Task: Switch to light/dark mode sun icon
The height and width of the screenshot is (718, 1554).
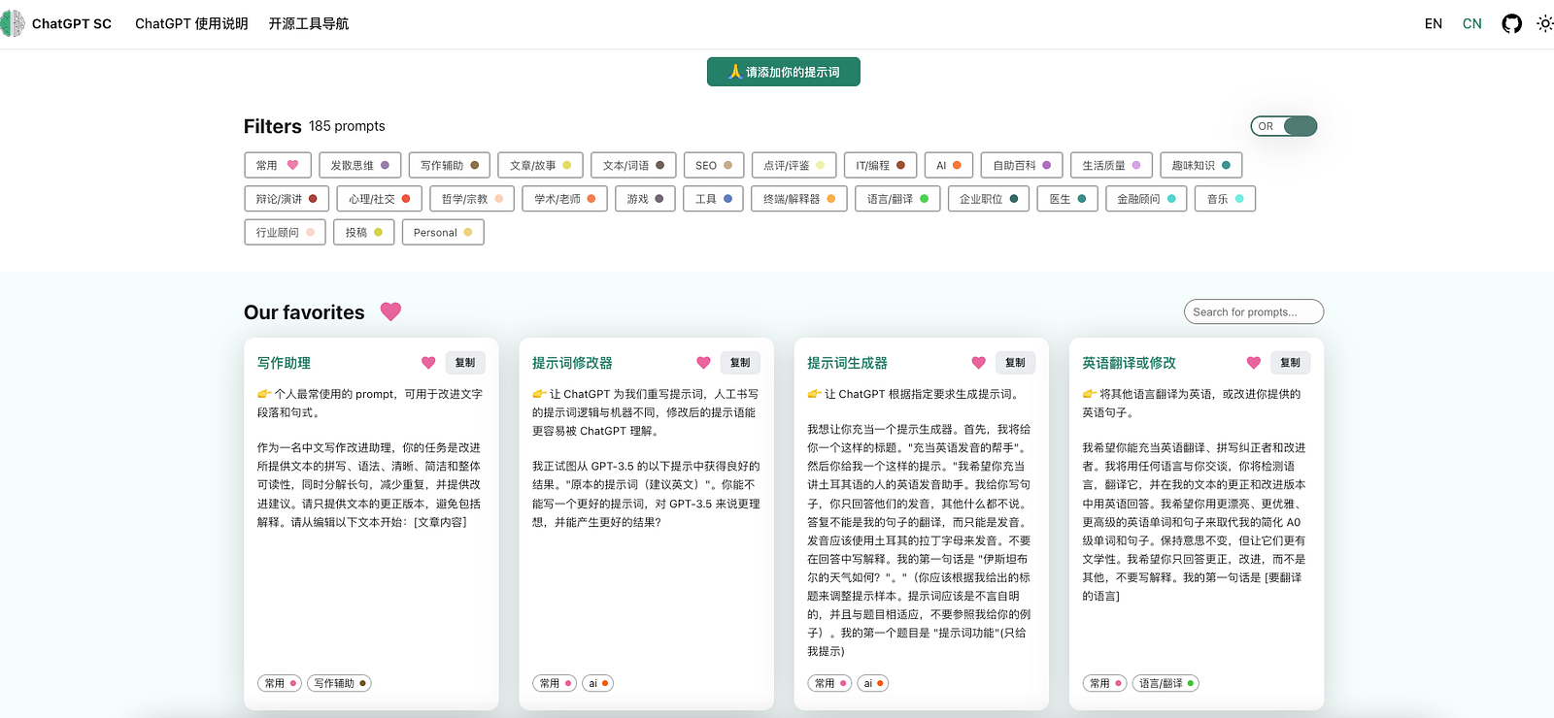Action: point(1545,23)
